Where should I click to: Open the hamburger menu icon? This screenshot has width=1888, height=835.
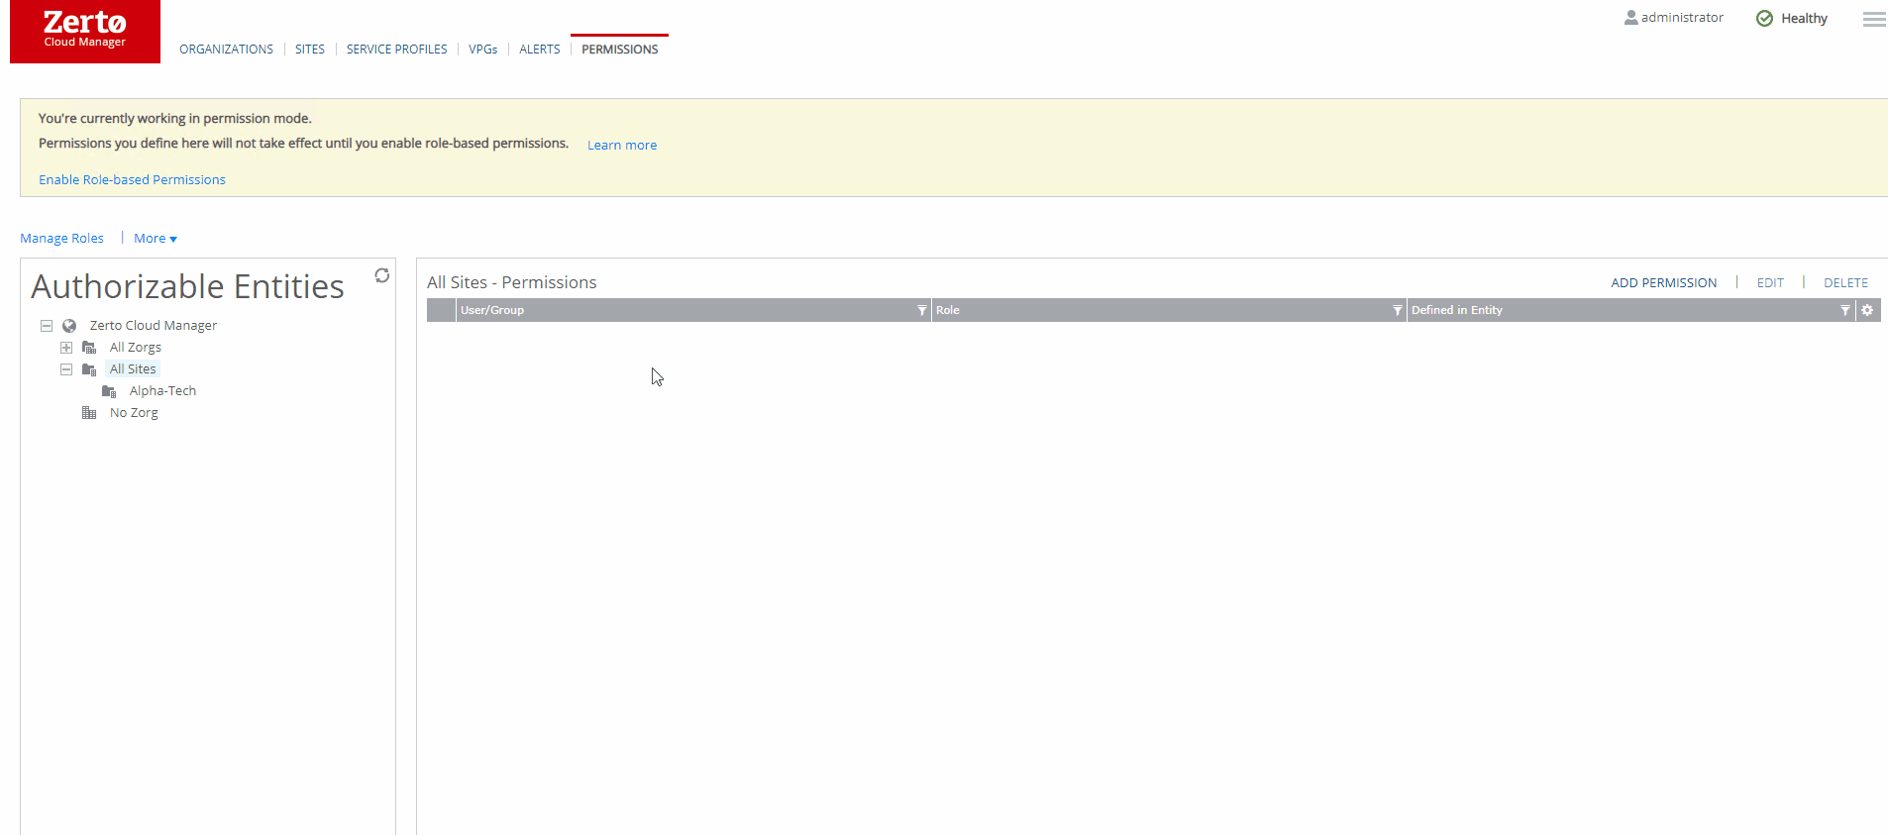pos(1873,19)
